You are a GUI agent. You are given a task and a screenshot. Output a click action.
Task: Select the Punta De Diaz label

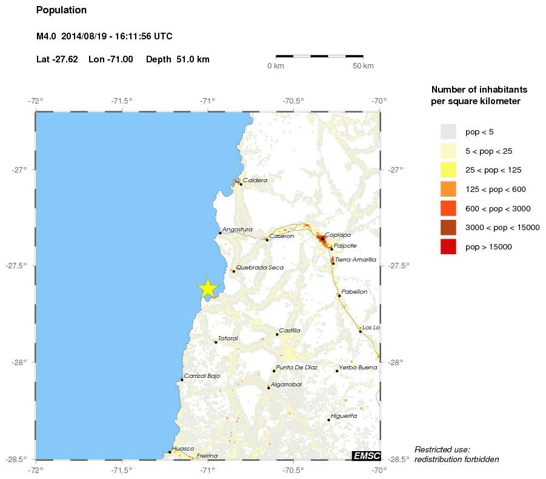point(296,368)
